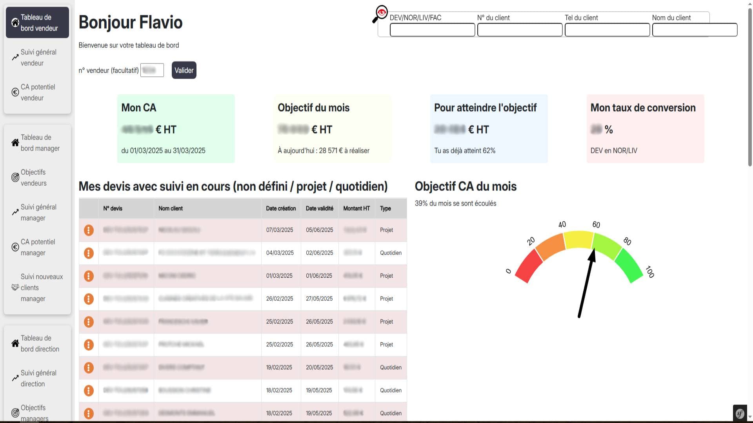Click the trend icon of Suivi général manager
Image resolution: width=753 pixels, height=423 pixels.
(15, 212)
